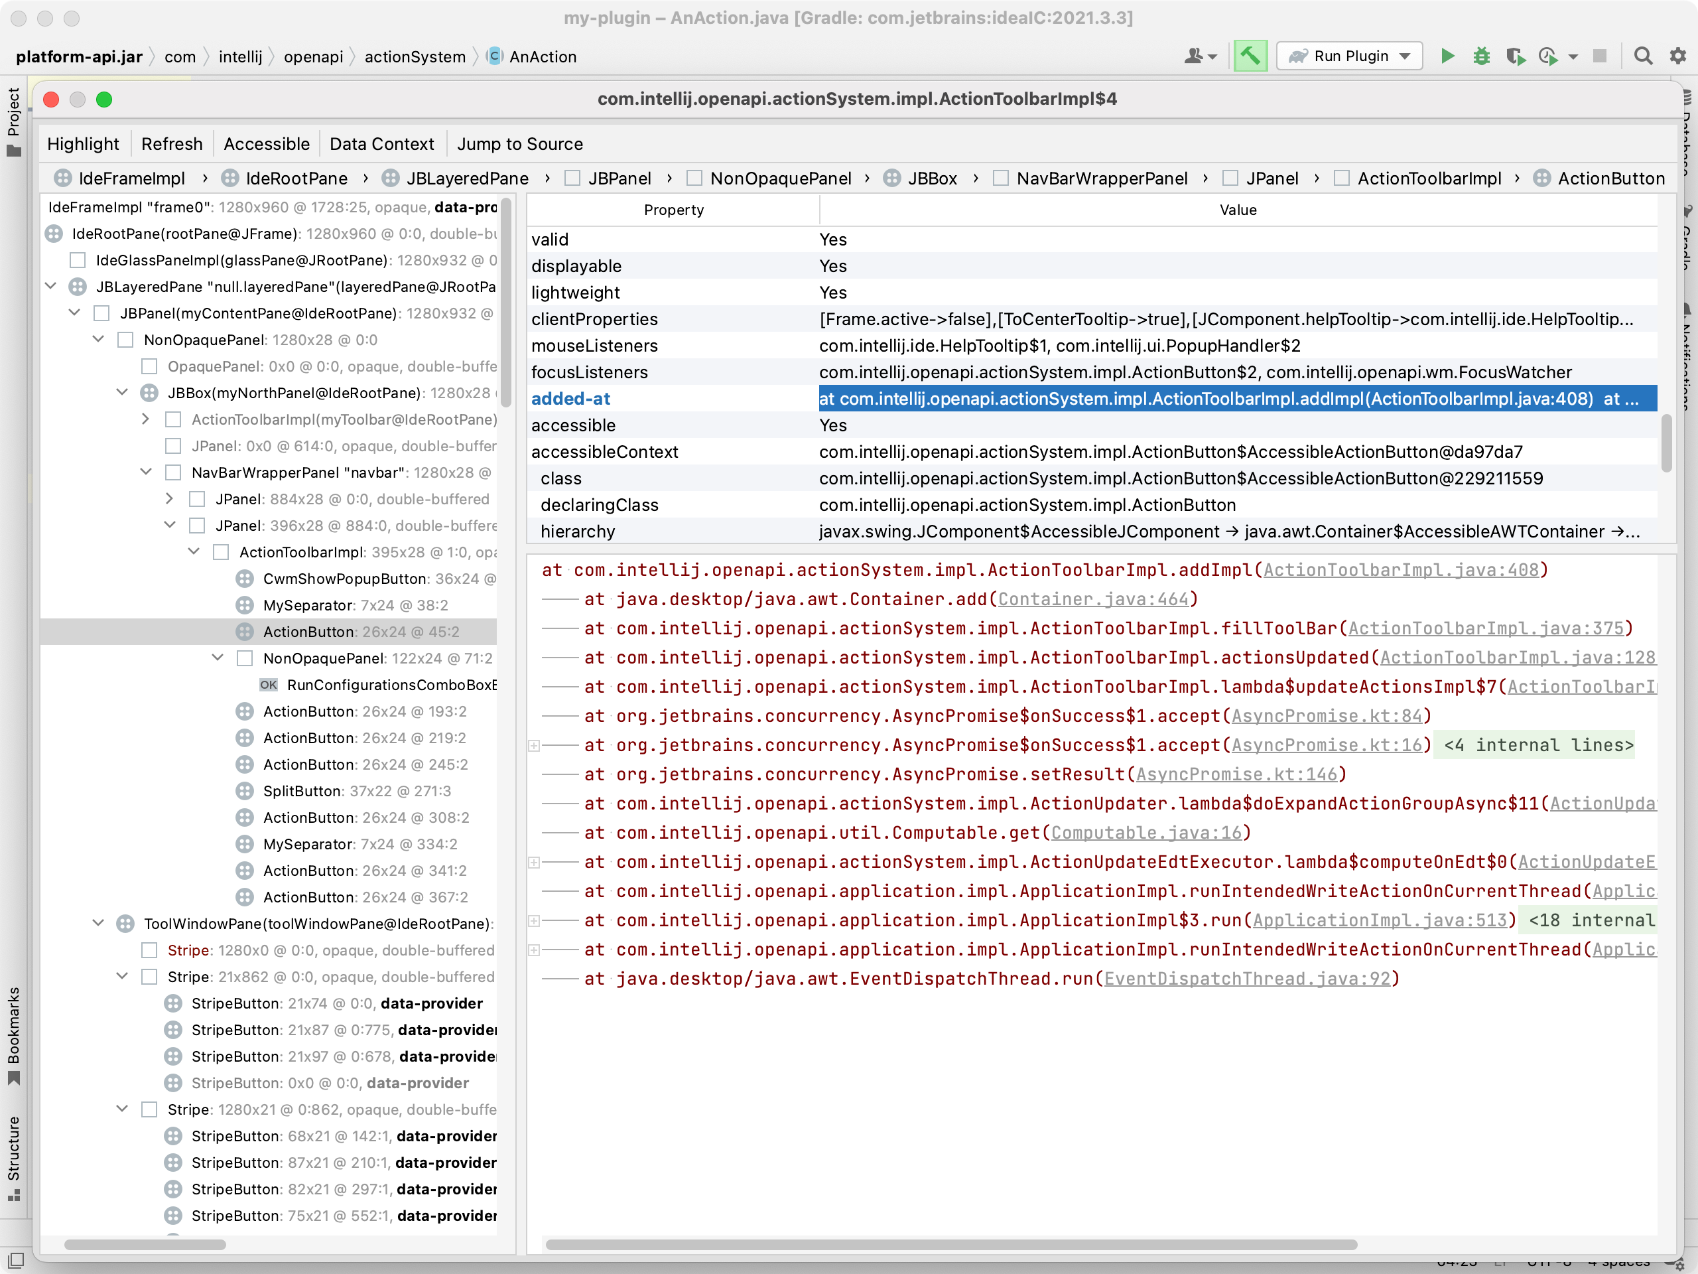The height and width of the screenshot is (1274, 1698).
Task: Run with coverage shield icon
Action: 1516,56
